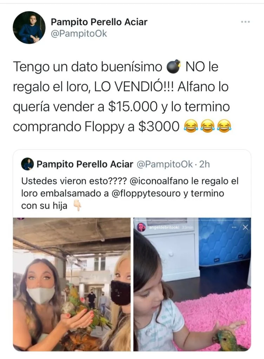Open the three-dot tweet options menu
The height and width of the screenshot is (359, 264).
pyautogui.click(x=245, y=22)
